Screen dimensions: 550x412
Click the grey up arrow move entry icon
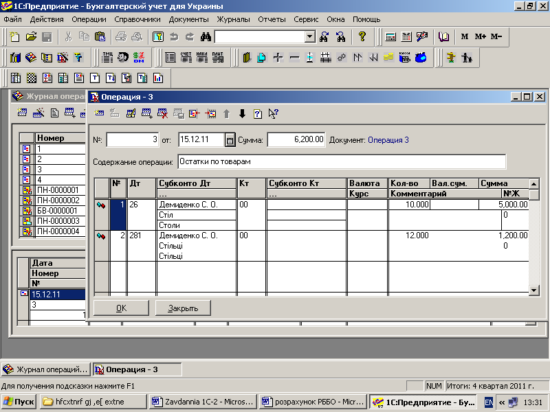click(x=227, y=113)
